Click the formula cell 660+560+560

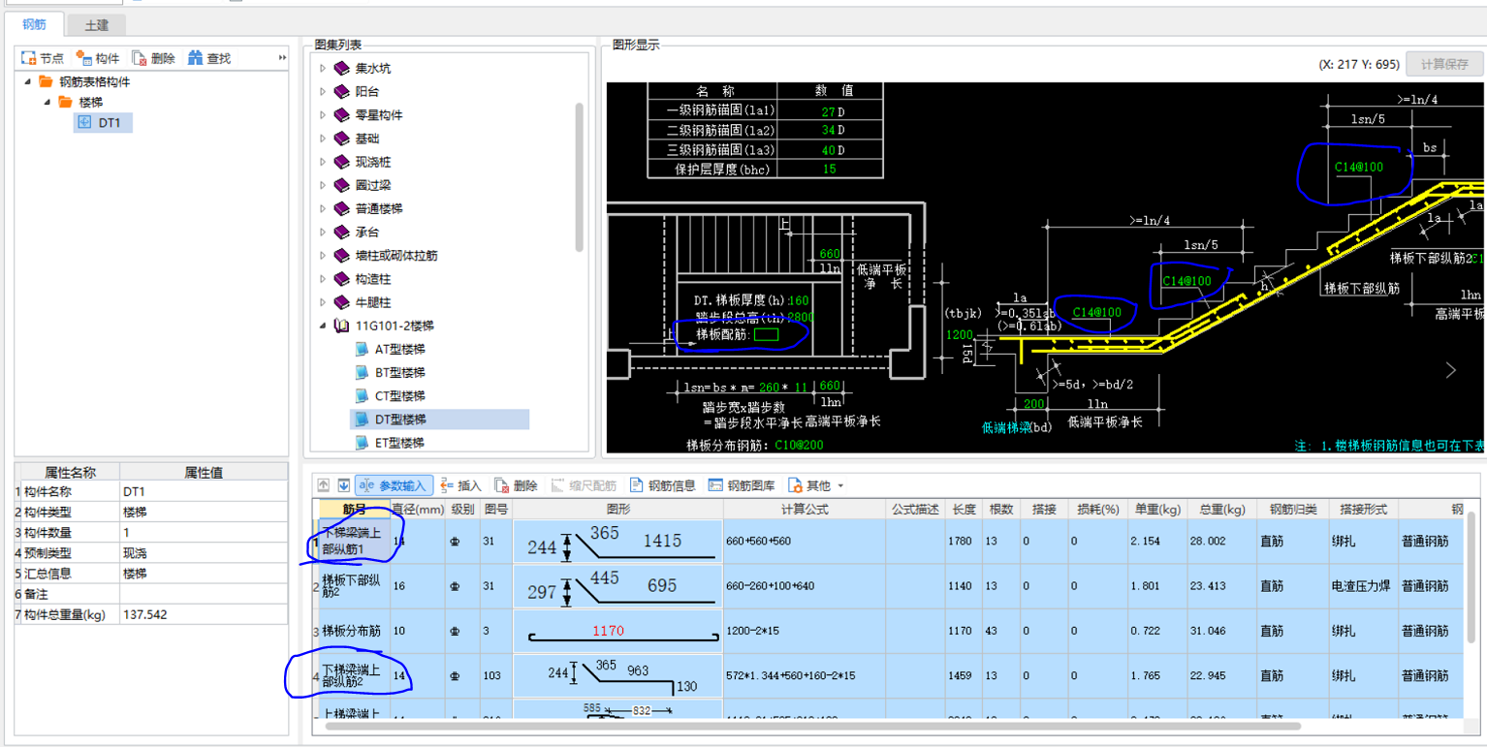805,542
